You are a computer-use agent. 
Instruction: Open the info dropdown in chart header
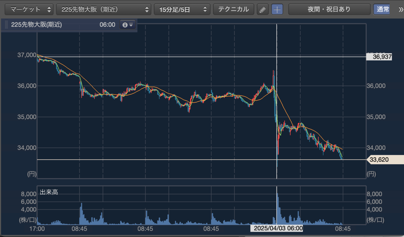click(x=128, y=25)
